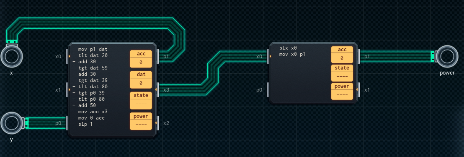
Task: Select the wire from x3 to x0
Action: tap(213, 73)
